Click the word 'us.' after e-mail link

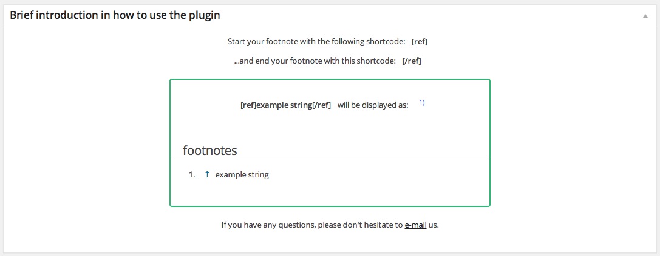(x=434, y=225)
